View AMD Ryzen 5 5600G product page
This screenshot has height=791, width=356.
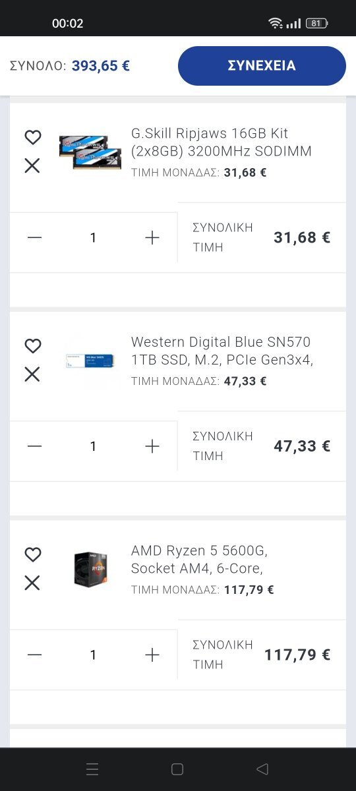(x=199, y=559)
